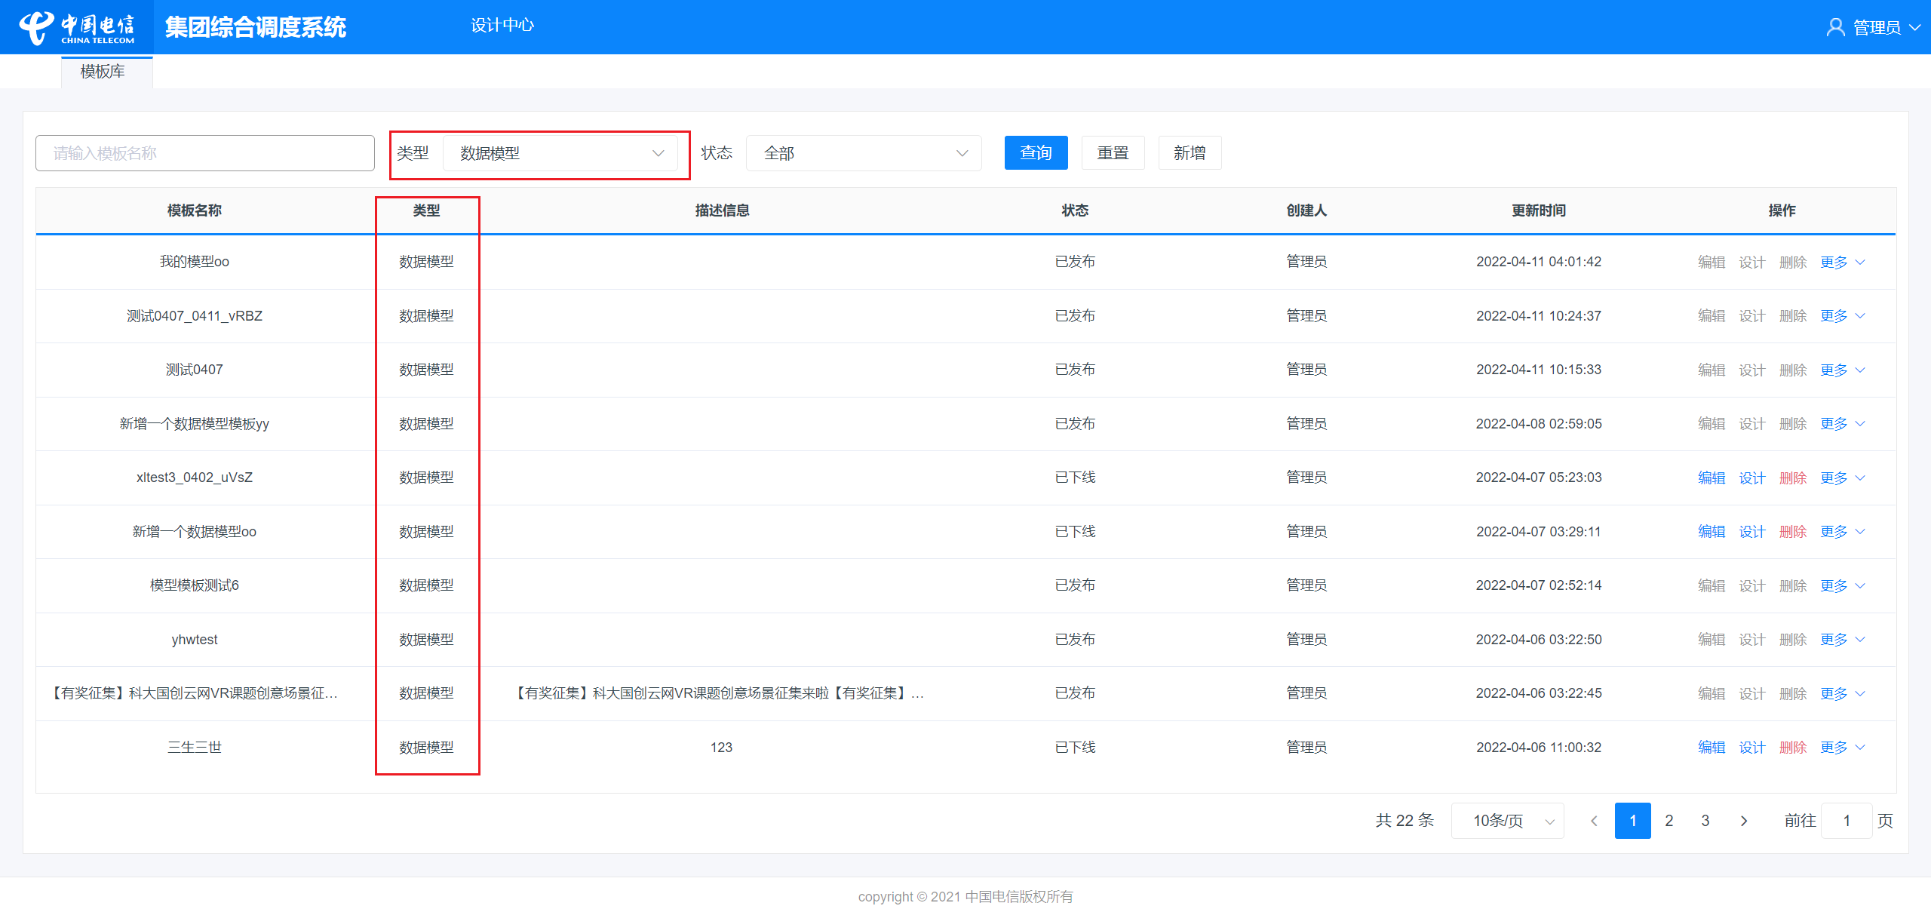Expand 更多 chevron for xltest3_0402_uVsZ row
The width and height of the screenshot is (1931, 906).
(x=1860, y=478)
